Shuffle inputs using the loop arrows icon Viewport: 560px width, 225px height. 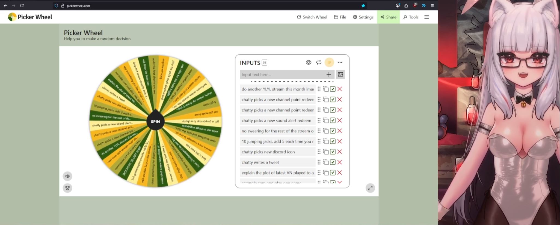pyautogui.click(x=319, y=63)
